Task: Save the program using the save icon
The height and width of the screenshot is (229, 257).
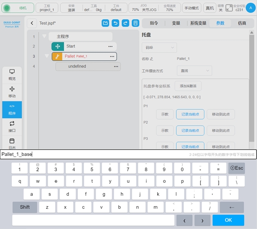Action: tap(136, 23)
